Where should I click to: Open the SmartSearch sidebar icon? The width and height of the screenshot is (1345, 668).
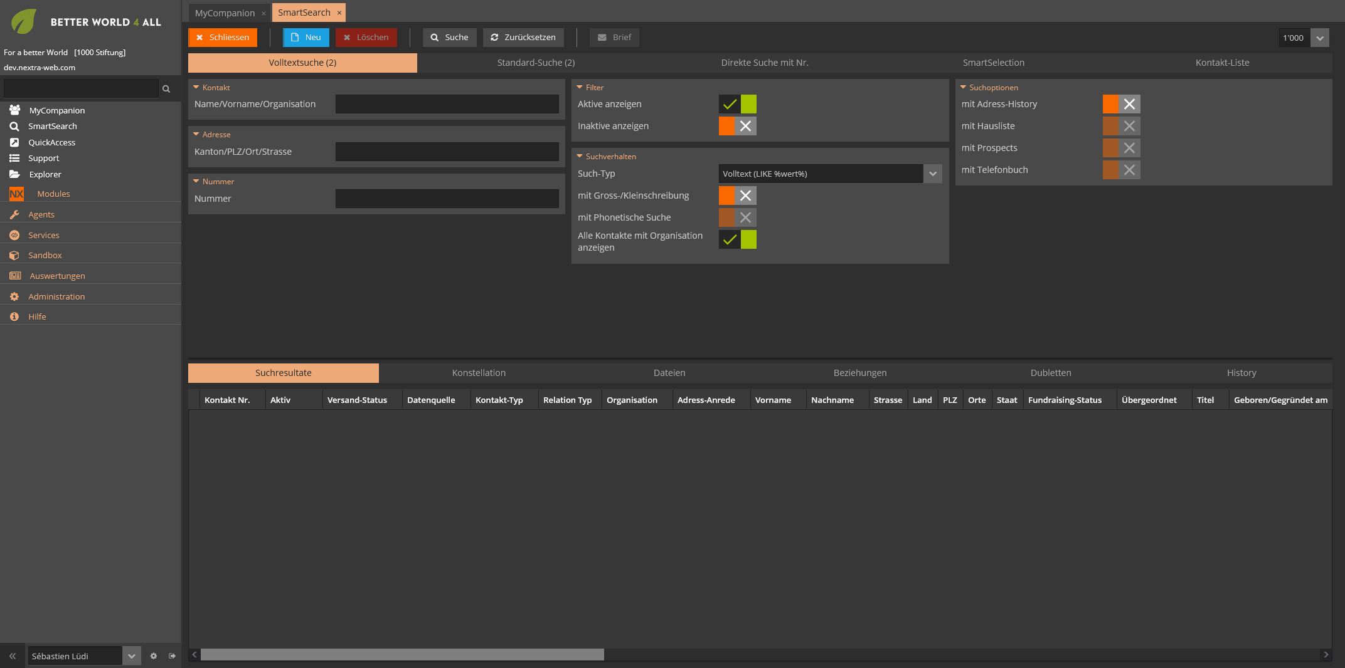(x=14, y=126)
